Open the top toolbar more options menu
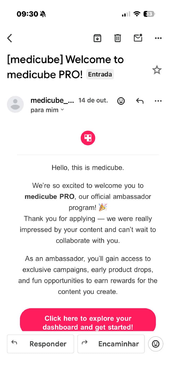The height and width of the screenshot is (371, 170). [x=158, y=38]
